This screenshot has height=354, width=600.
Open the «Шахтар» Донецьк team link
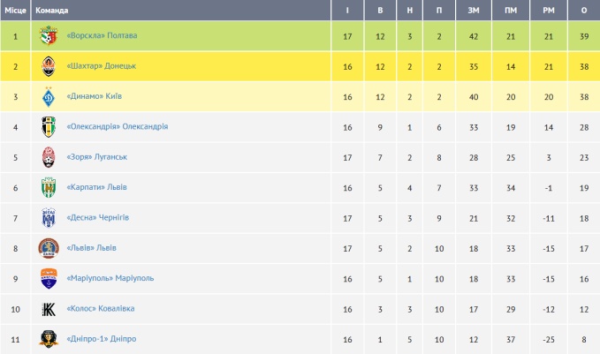101,66
